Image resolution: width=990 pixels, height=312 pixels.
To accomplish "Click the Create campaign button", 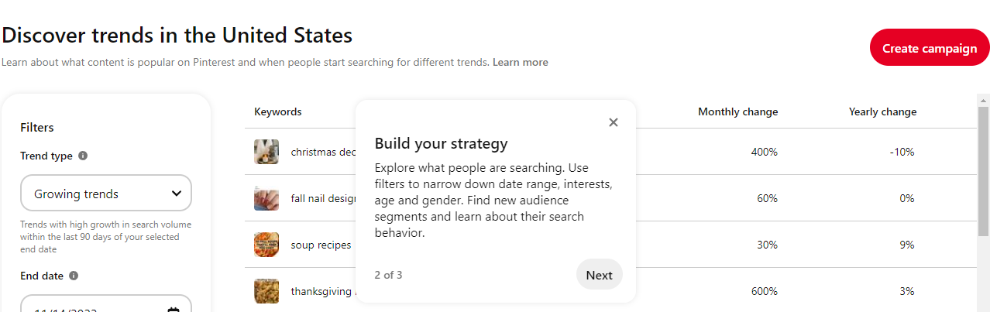I will point(930,48).
